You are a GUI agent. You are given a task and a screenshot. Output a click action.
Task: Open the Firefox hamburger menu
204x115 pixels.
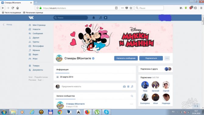pos(201,8)
